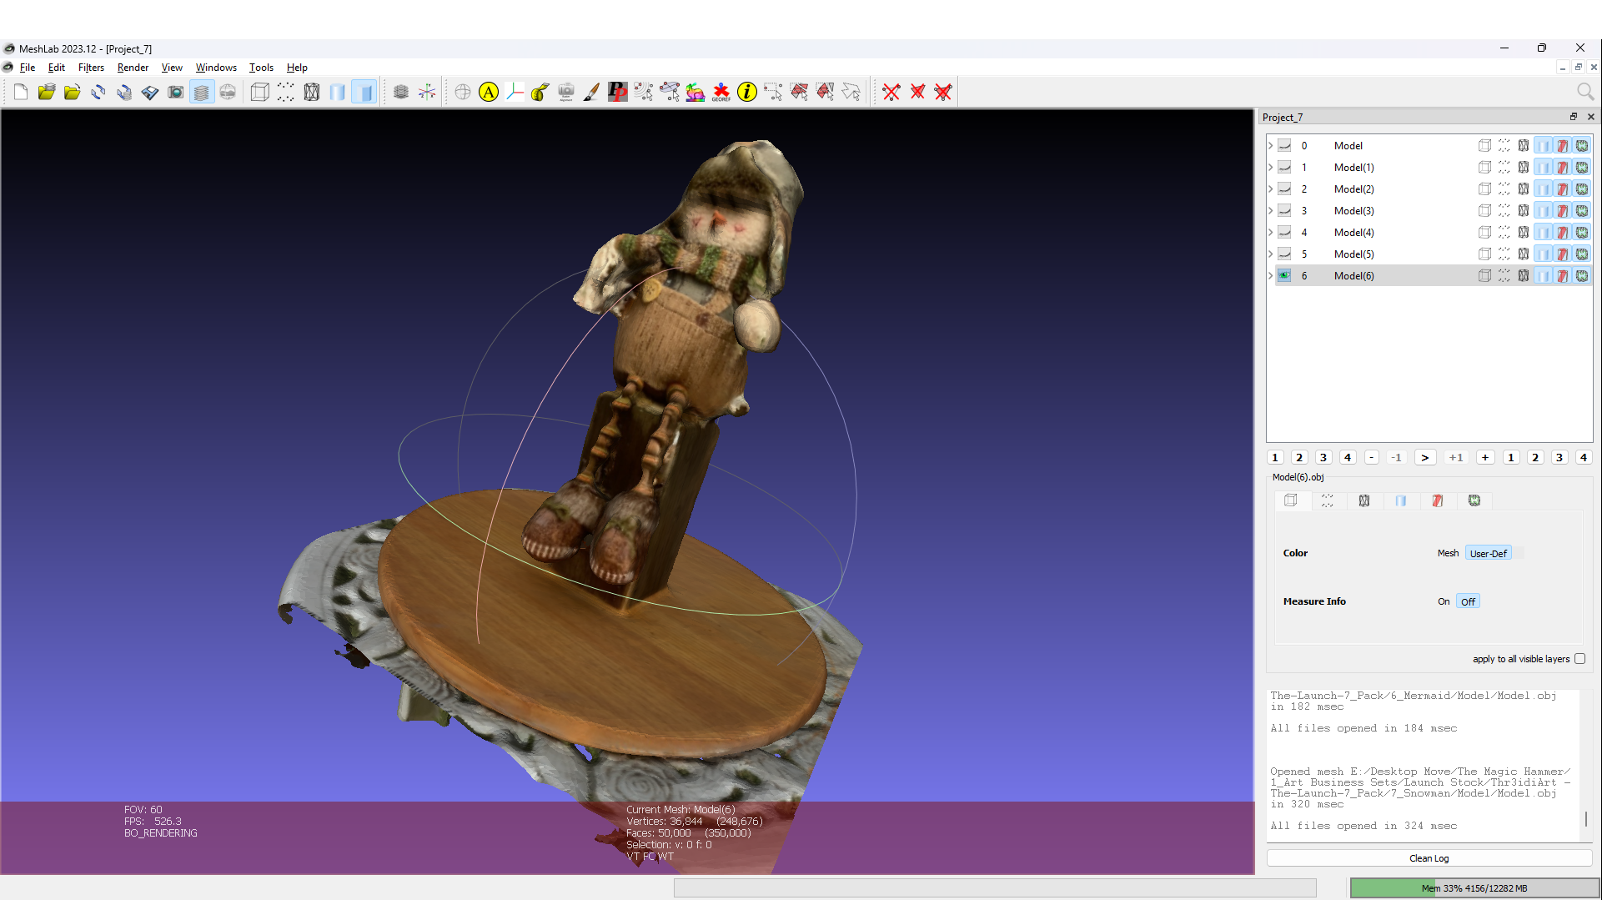The width and height of the screenshot is (1602, 900).
Task: Click the yellow info icon
Action: (x=746, y=92)
